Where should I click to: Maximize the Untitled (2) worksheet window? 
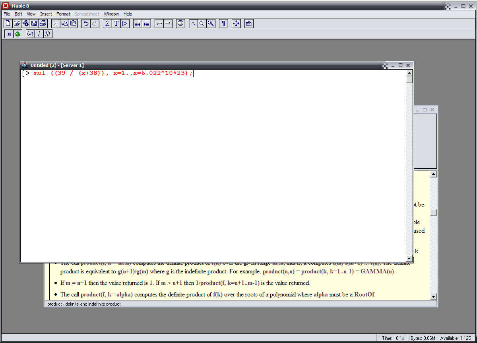click(x=401, y=65)
